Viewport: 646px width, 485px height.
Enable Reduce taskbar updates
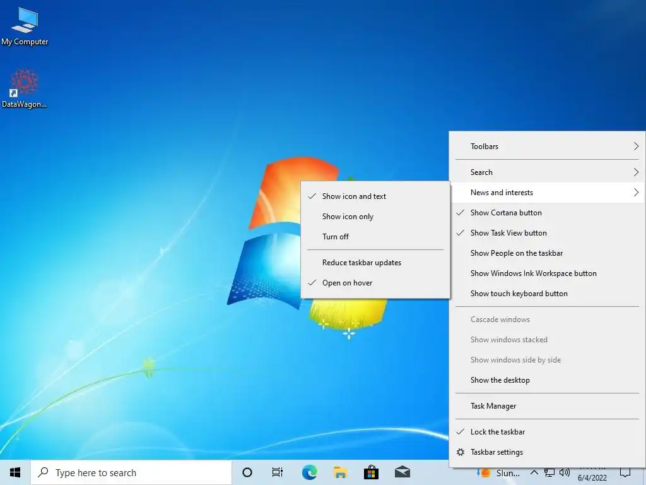coord(375,263)
